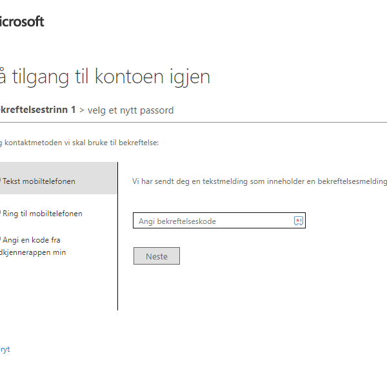The height and width of the screenshot is (373, 387).
Task: Click the word passord in the breadcrumb
Action: click(x=157, y=110)
